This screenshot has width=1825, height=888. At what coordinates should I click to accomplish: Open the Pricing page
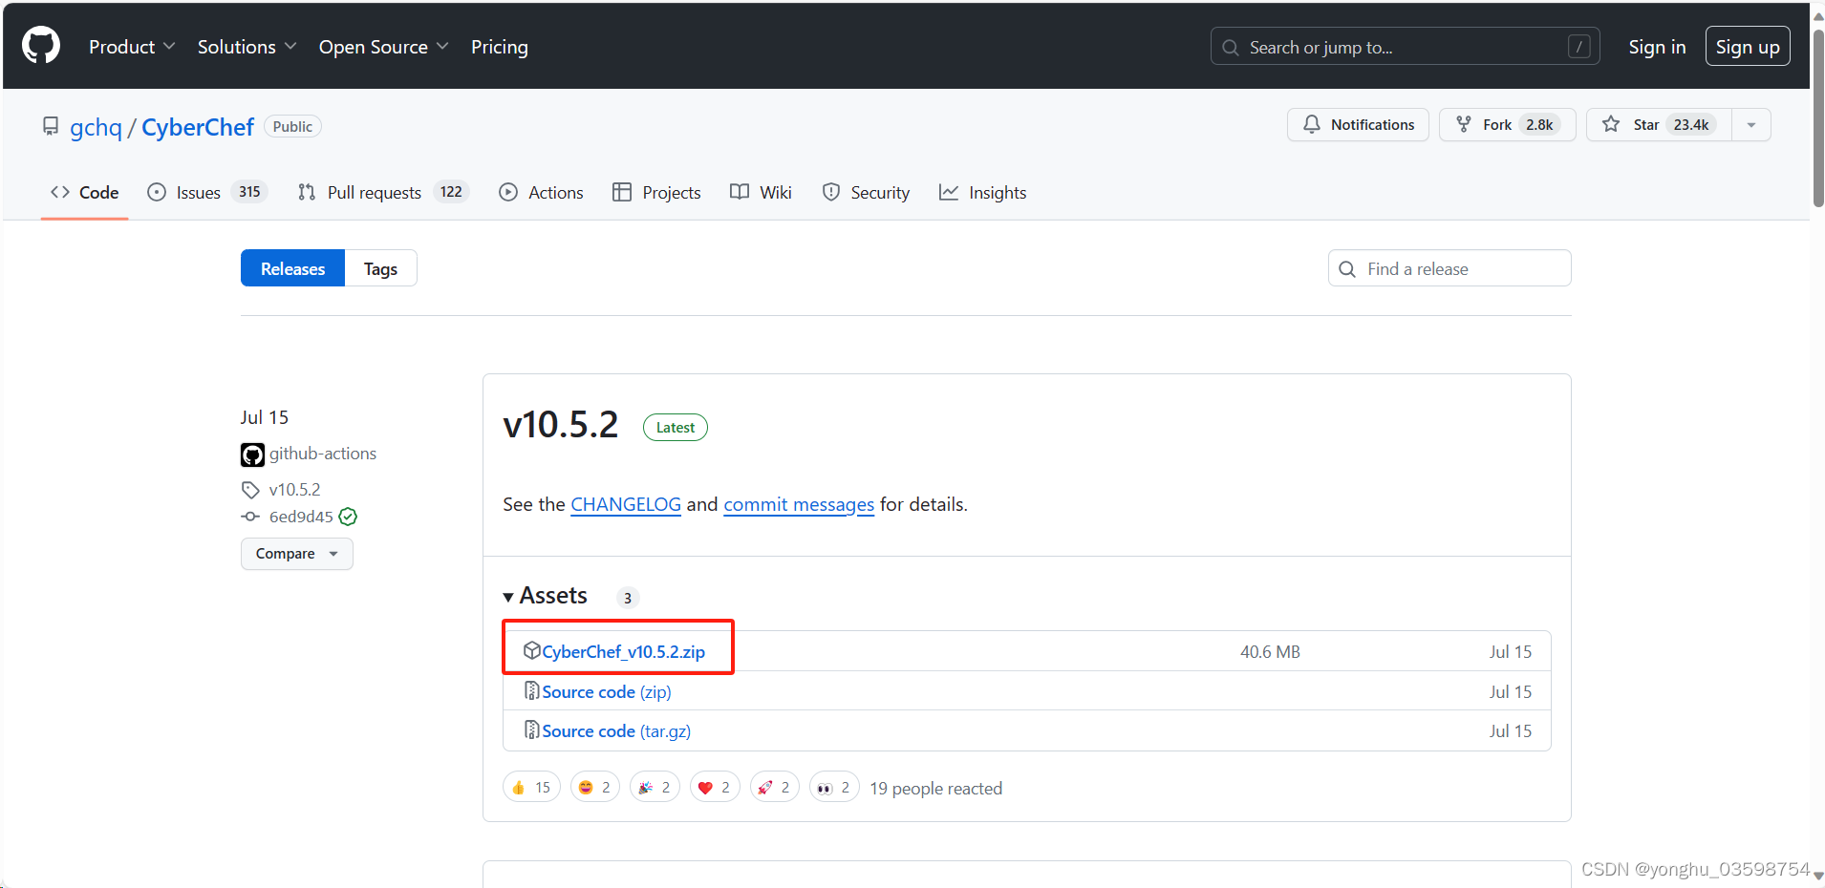pos(499,47)
